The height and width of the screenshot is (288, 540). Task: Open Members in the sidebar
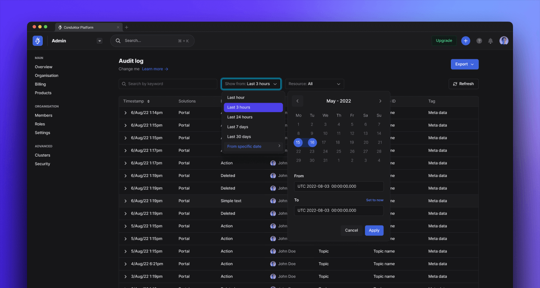point(44,115)
